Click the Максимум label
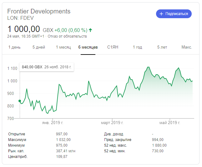The height and width of the screenshot is (167, 202). (x=17, y=140)
